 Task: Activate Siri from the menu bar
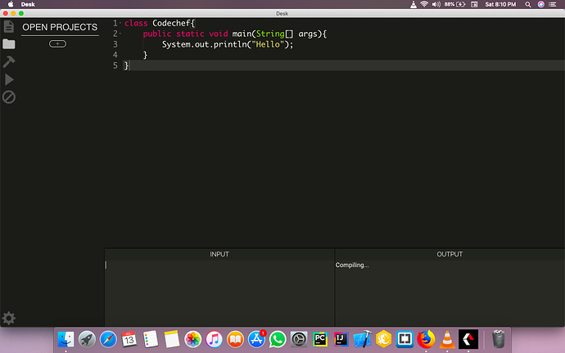[541, 4]
